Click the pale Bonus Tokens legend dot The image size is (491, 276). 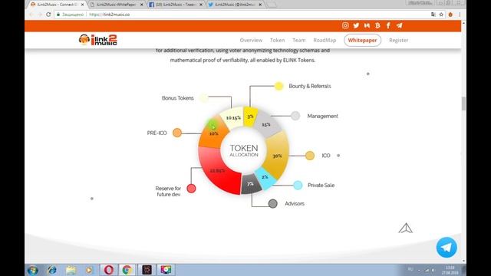[203, 98]
